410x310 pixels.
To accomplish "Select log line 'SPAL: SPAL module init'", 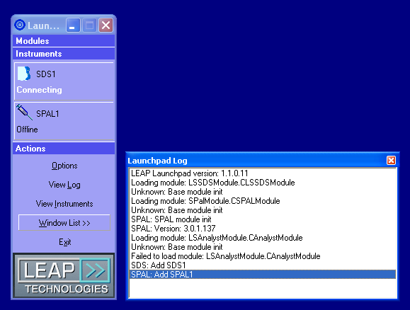I will point(263,219).
